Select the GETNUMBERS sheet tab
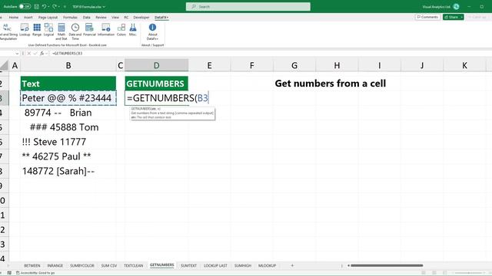This screenshot has height=276, width=492. pos(162,265)
